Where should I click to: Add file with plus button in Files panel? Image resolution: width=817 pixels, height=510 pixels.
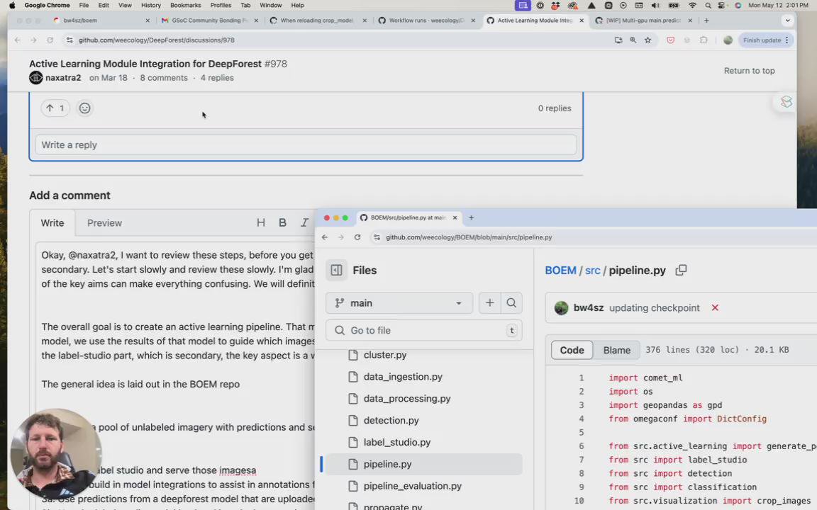[490, 303]
